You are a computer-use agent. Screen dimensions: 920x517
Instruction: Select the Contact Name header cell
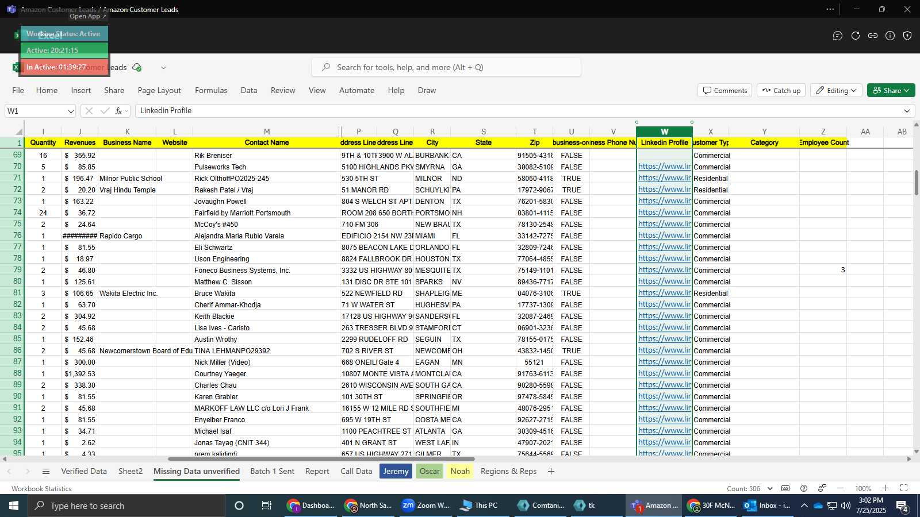tap(267, 142)
